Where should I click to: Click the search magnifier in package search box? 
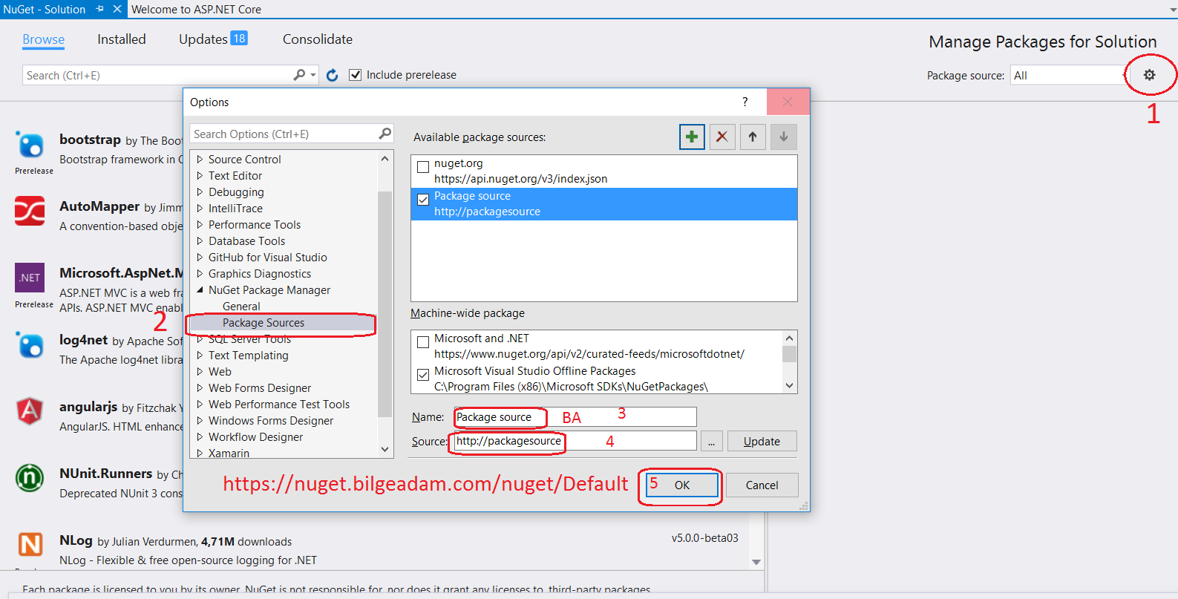[299, 75]
